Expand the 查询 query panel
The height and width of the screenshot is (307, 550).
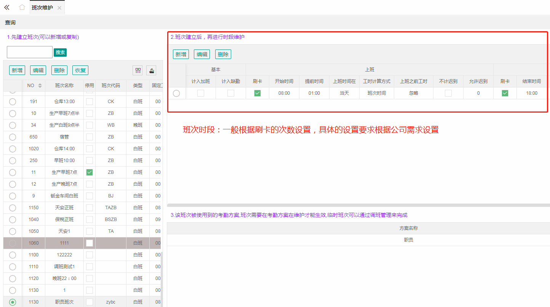click(x=10, y=23)
